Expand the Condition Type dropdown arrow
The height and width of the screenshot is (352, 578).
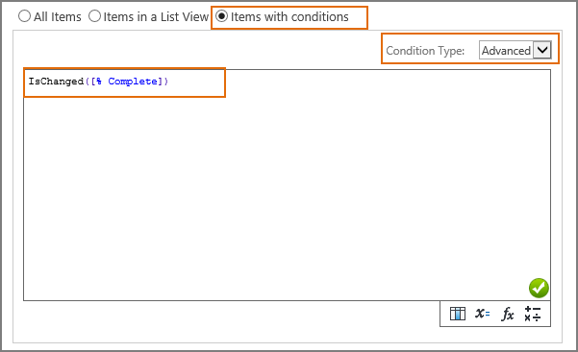542,50
